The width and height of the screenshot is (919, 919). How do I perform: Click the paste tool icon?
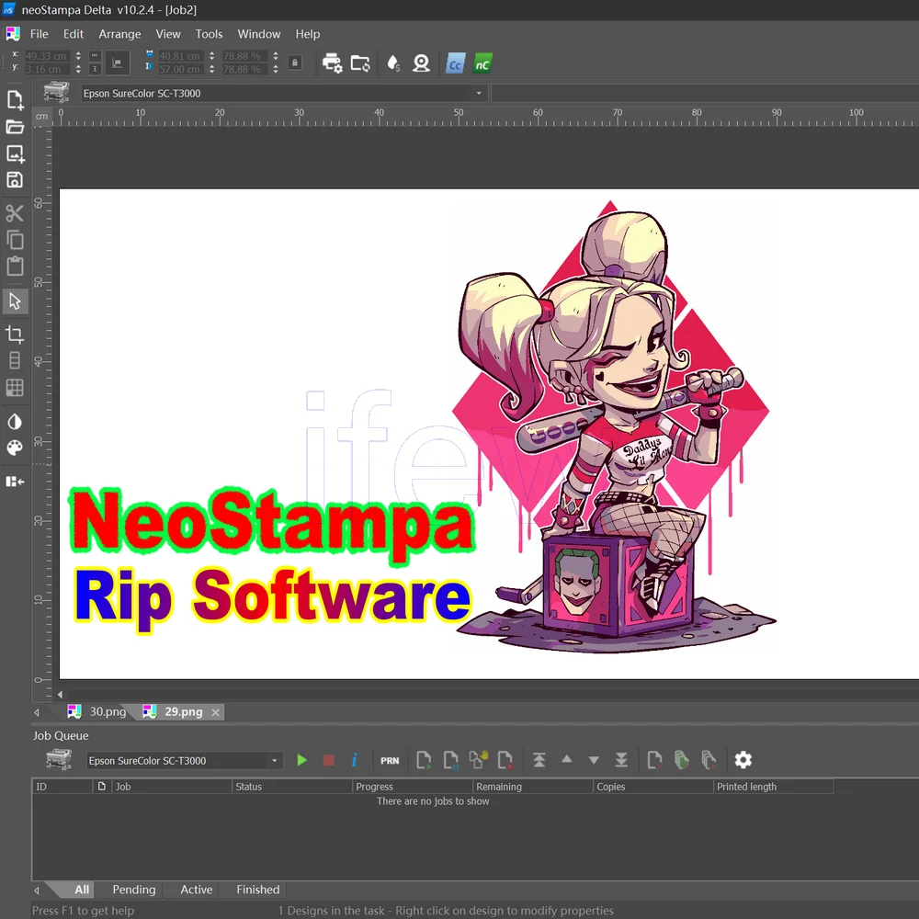(x=14, y=267)
